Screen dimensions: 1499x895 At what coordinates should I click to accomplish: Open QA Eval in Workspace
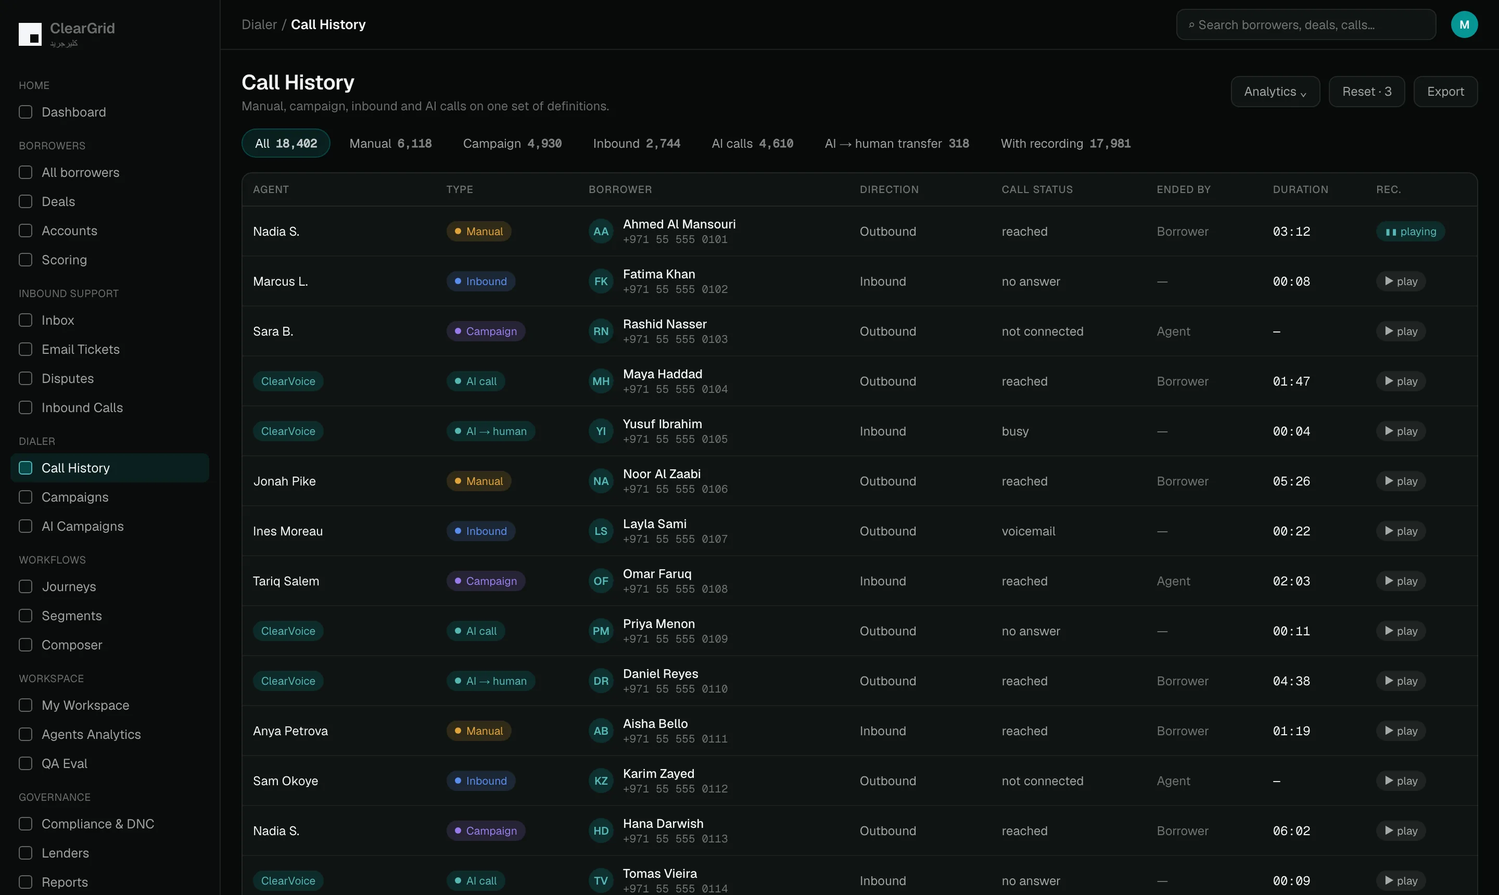[x=110, y=763]
